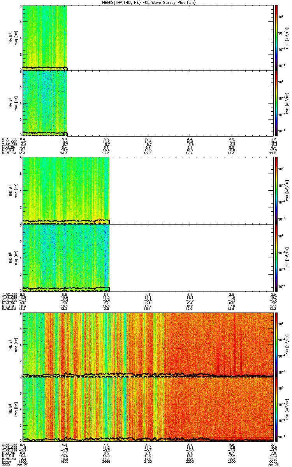This screenshot has height=467, width=292.
Task: Click the 1800 time tick label
Action: (23, 462)
